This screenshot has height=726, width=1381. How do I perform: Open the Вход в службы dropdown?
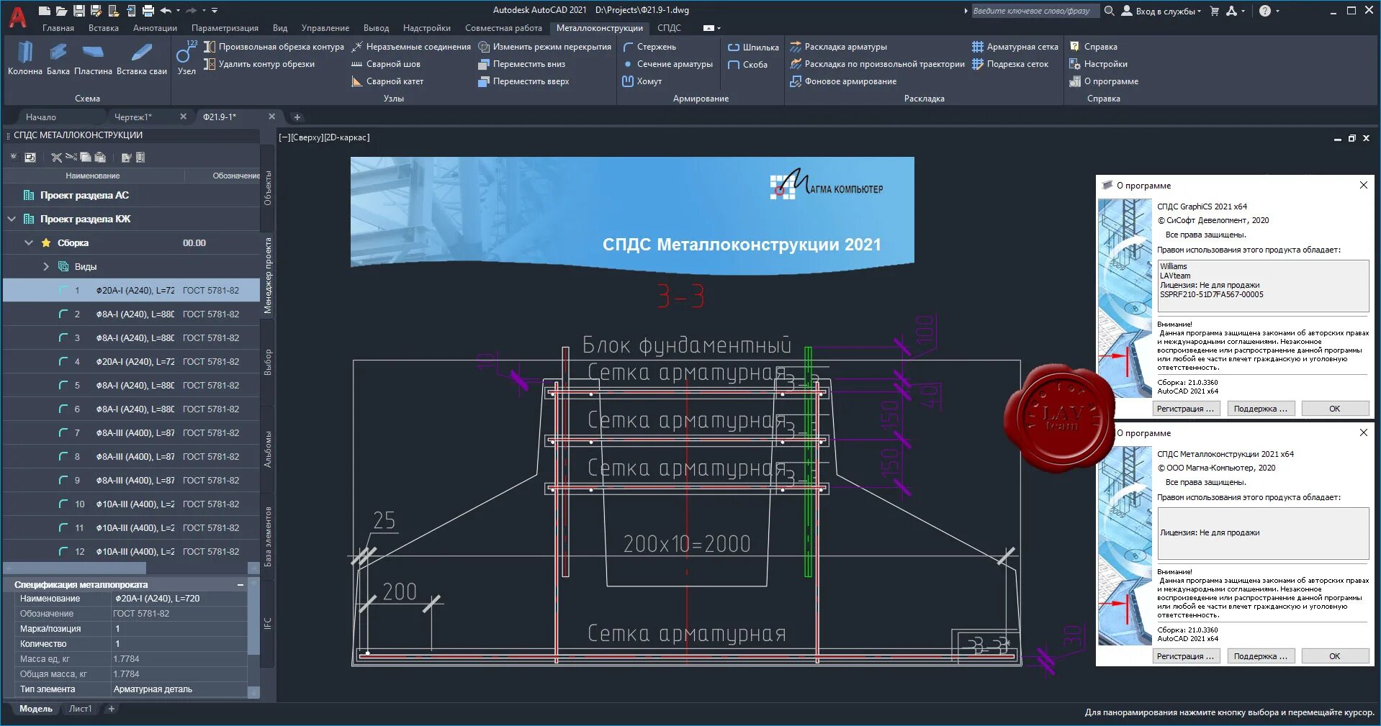[1161, 11]
